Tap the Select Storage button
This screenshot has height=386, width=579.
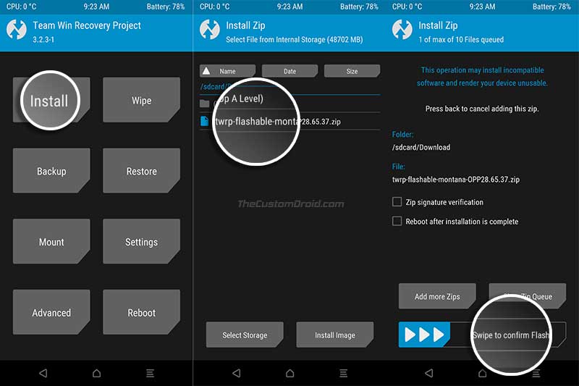pos(245,335)
